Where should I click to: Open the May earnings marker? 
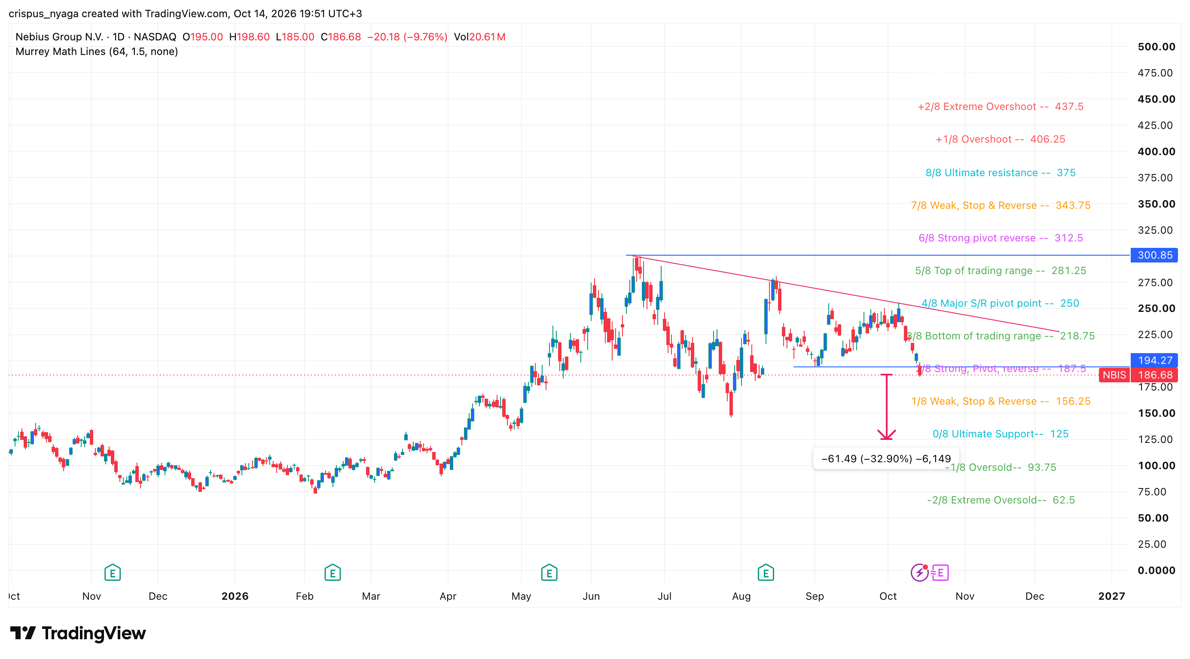tap(549, 573)
